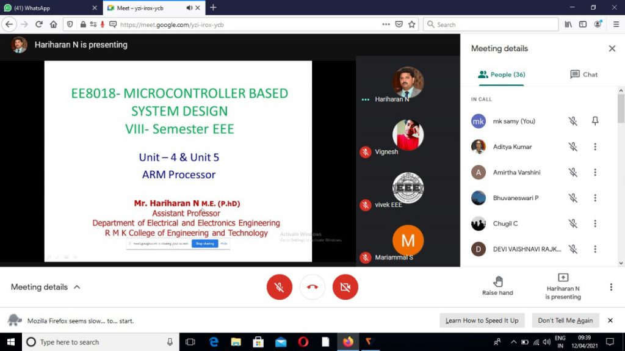The width and height of the screenshot is (625, 351).
Task: Click muted mic icon beside Aditya Kumar
Action: coord(573,147)
